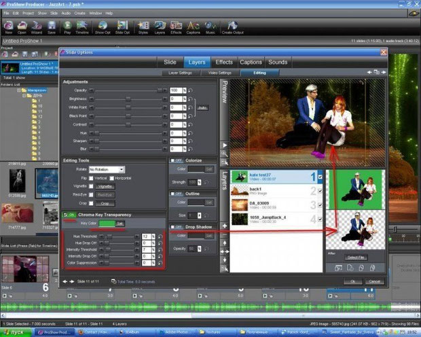Move selected layer down arrow
Screen dimensions: 421x337
[225, 260]
